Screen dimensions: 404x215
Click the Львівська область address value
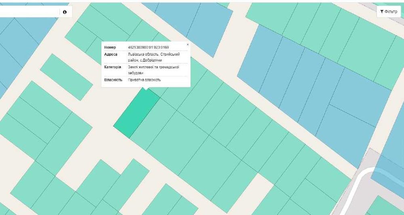point(154,57)
